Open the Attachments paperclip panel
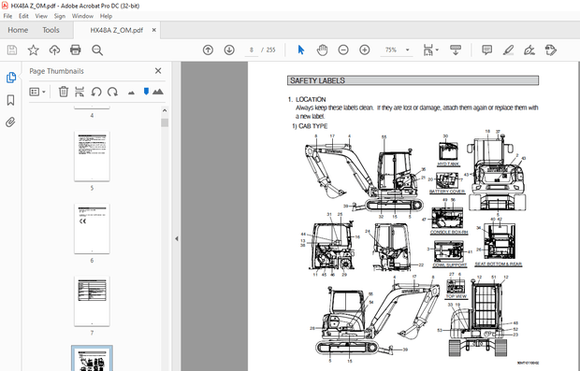Viewport: 580px width, 371px height. coord(10,122)
